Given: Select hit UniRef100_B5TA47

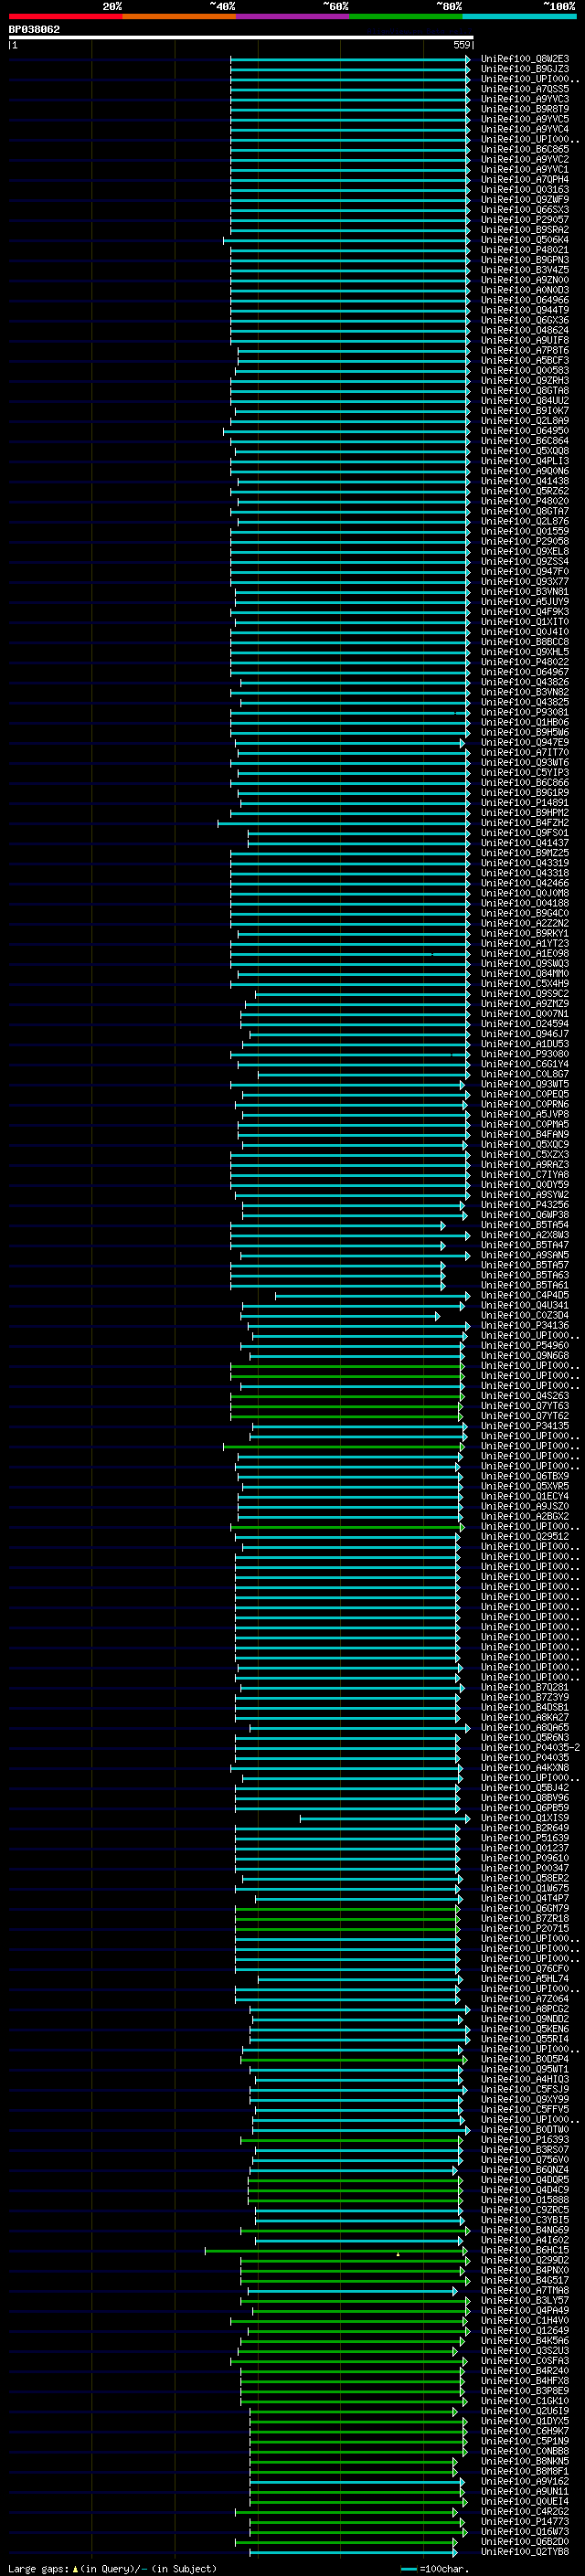Looking at the screenshot, I should (x=525, y=1245).
